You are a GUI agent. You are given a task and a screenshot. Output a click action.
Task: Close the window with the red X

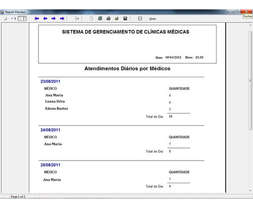(x=246, y=12)
